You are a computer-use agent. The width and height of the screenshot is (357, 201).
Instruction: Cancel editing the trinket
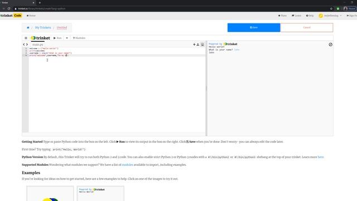point(307,27)
